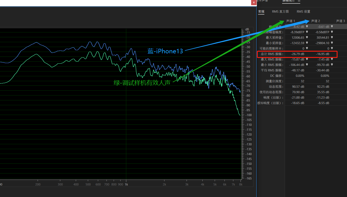Click 声道 2 marker in 可能的剪断样本 row
347x197 pixels.
(x=332, y=48)
